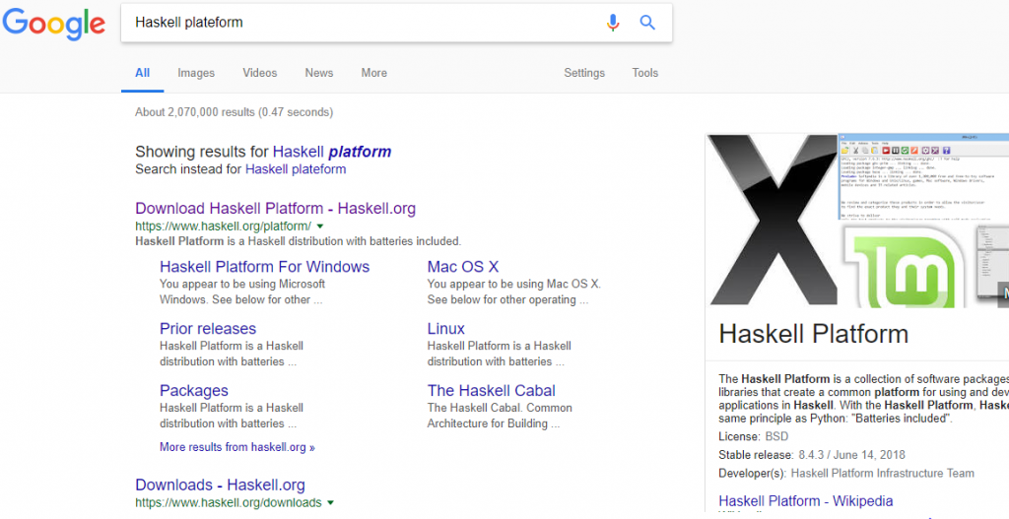Open the Downloads - Haskell.org result

[x=220, y=485]
